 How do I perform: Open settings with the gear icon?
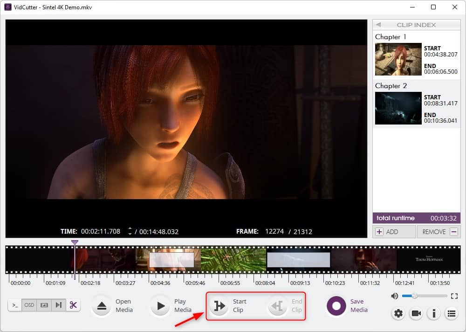click(x=398, y=313)
